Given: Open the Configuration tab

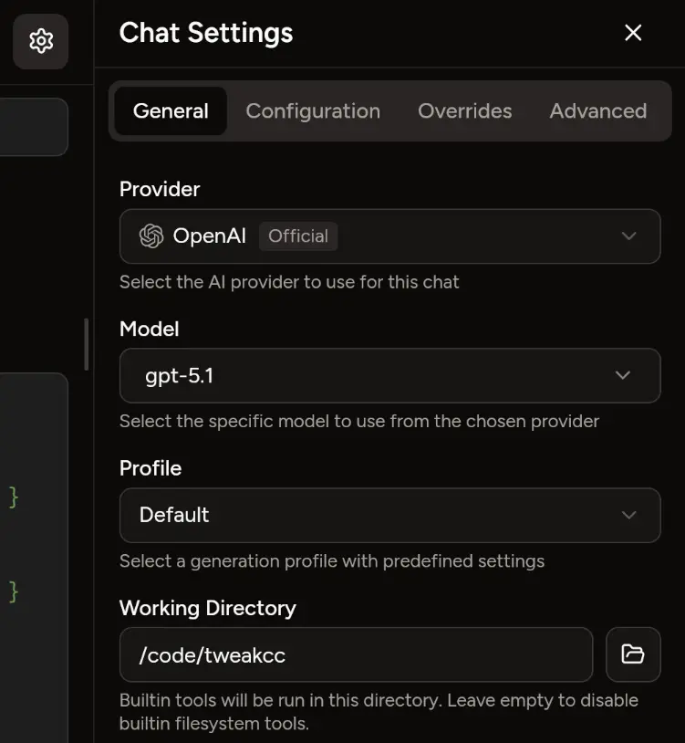Looking at the screenshot, I should (x=313, y=111).
